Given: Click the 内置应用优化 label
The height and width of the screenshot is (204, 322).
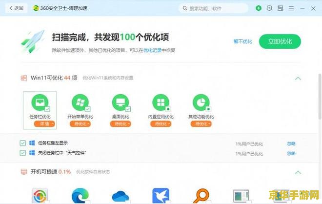Looking at the screenshot, I should point(161,117).
